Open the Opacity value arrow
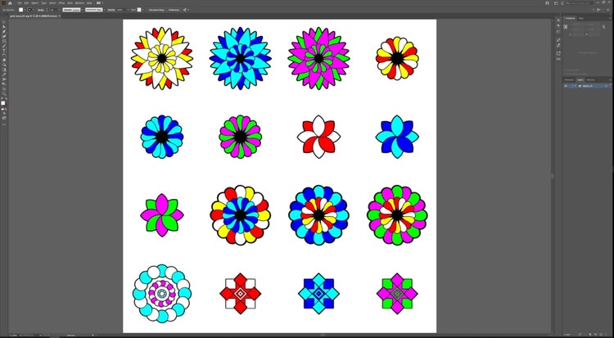614x338 pixels. [128, 9]
